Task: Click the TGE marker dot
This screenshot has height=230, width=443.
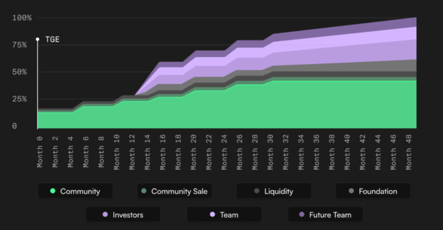Action: (x=38, y=39)
